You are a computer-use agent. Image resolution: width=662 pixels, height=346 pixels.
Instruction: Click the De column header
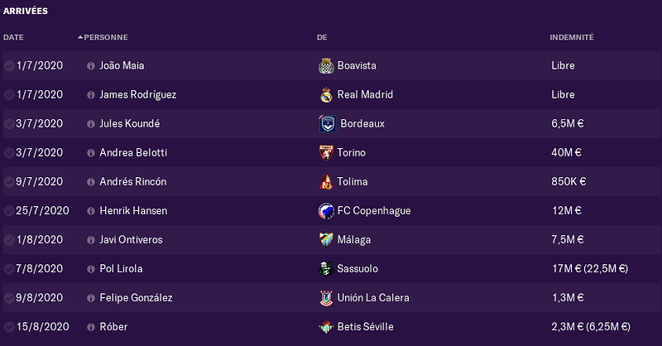[x=322, y=37]
